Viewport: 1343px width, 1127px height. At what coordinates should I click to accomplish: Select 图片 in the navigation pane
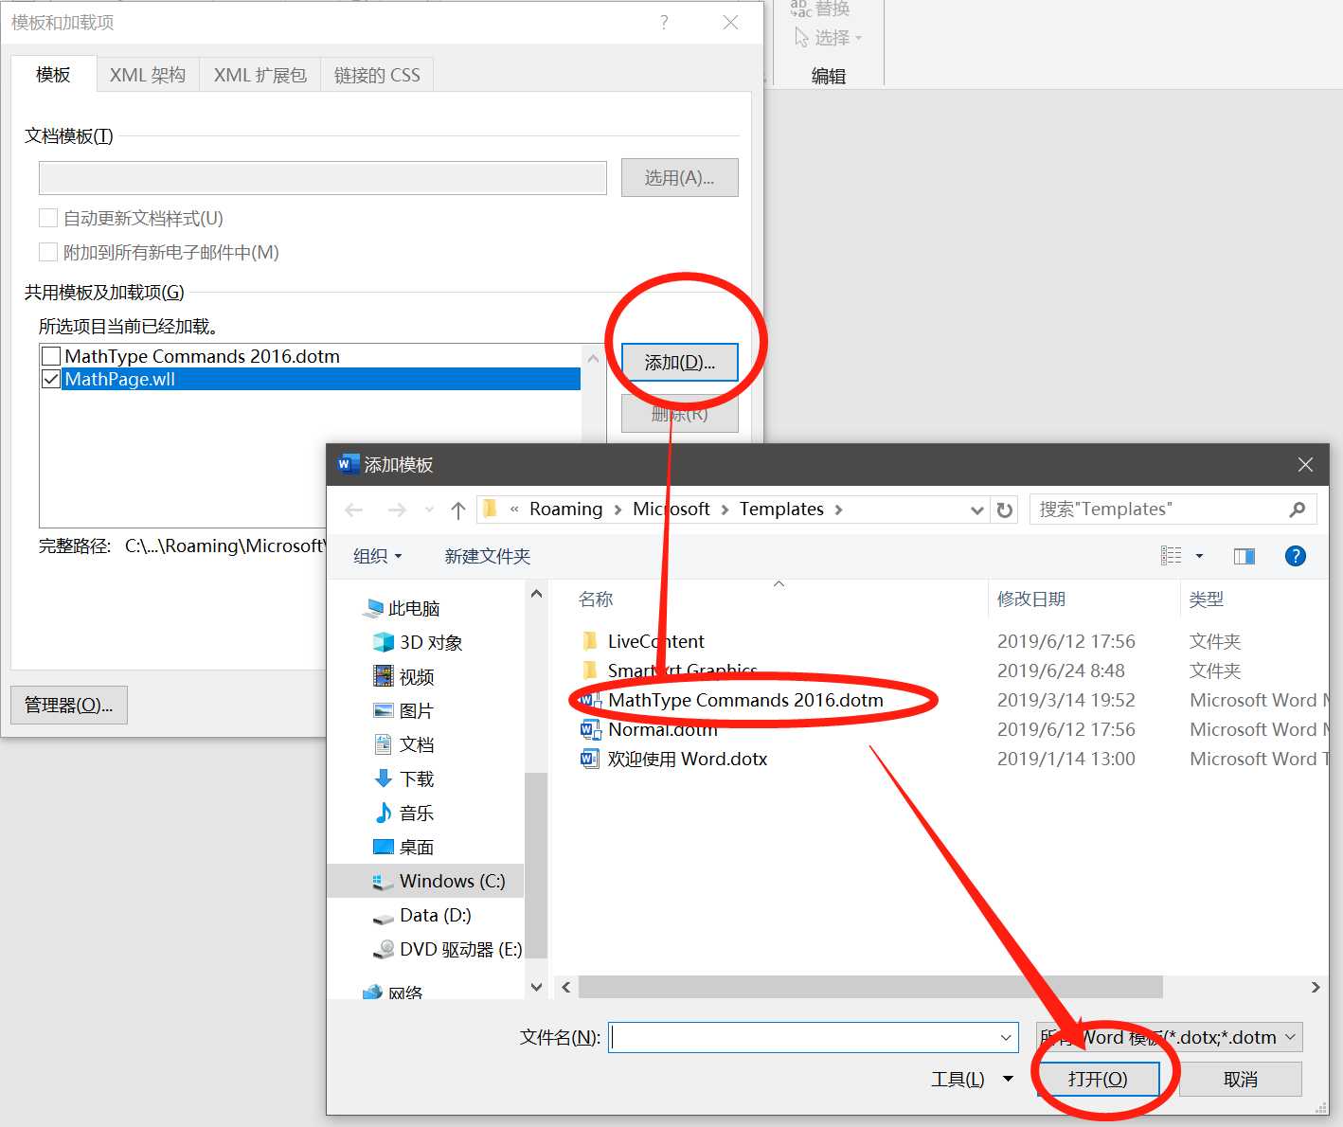point(404,710)
